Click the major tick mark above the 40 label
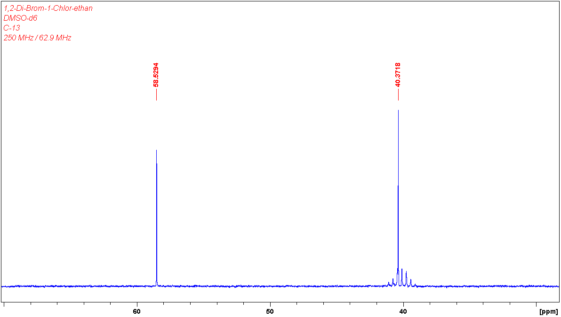Screen dimensions: 561x317 pos(403,305)
